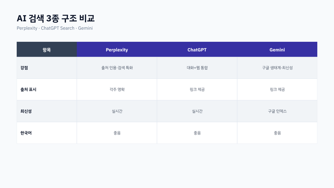334x188 pixels.
Task: Click 좋음 in the ChatGPT column
Action: (x=197, y=133)
